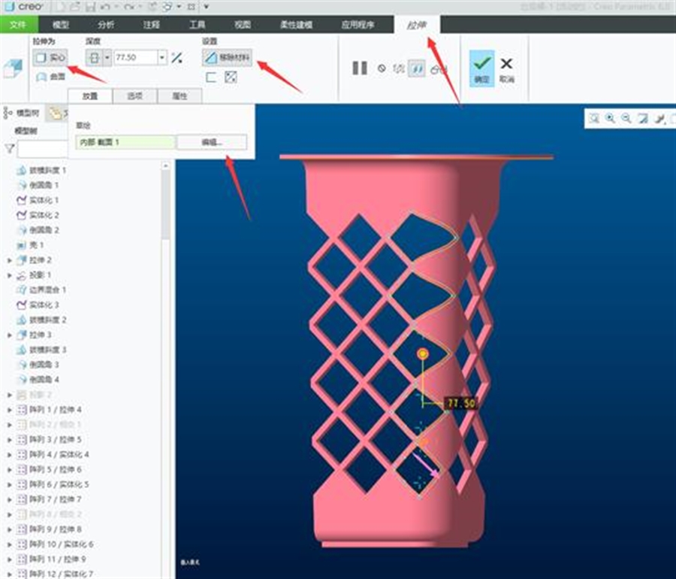The height and width of the screenshot is (579, 676).
Task: Pause the extrude tool
Action: [x=360, y=68]
